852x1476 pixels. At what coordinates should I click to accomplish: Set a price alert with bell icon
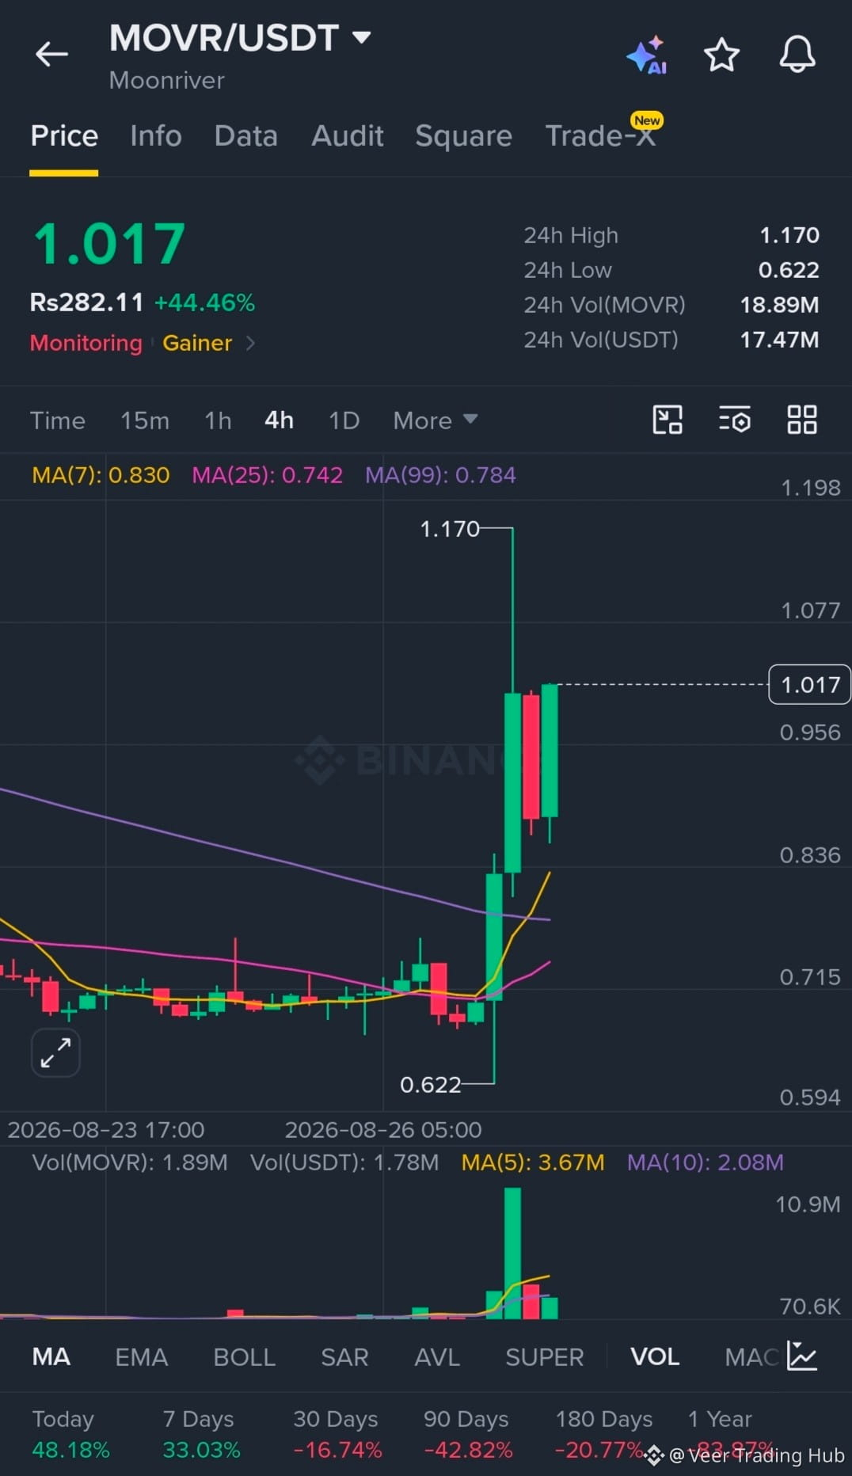click(x=797, y=55)
